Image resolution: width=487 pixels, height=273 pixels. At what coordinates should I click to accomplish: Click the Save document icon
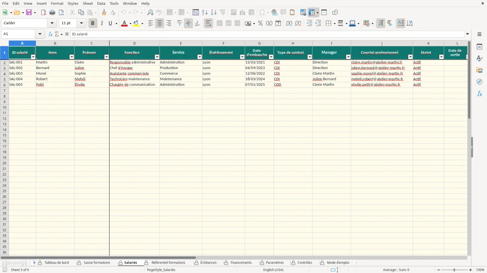[x=29, y=13]
